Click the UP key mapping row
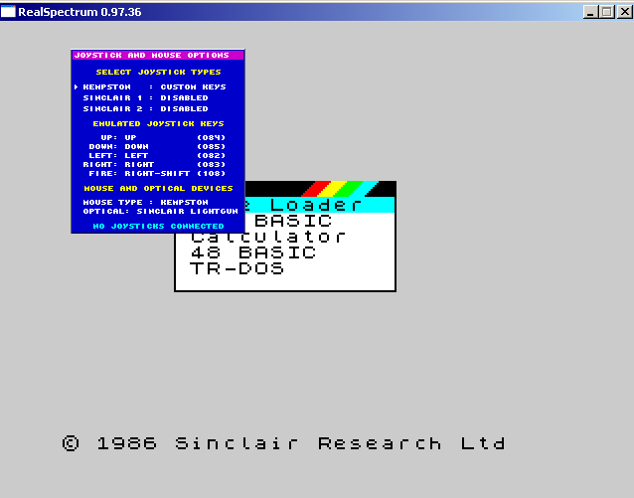The image size is (634, 498). [163, 137]
